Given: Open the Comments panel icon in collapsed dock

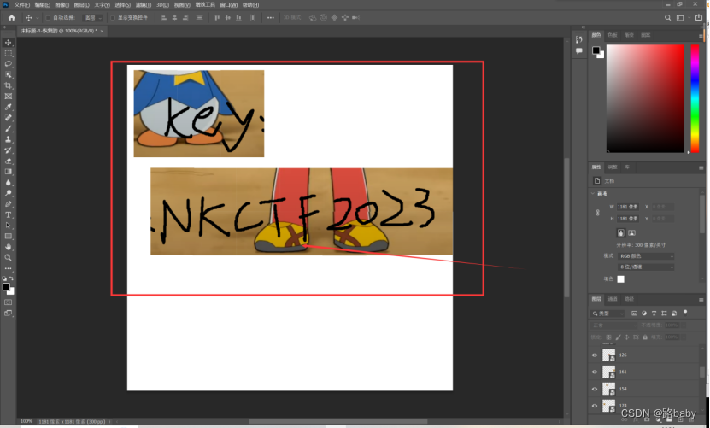Looking at the screenshot, I should click(578, 51).
